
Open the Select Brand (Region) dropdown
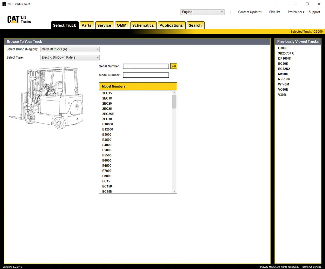click(x=70, y=49)
